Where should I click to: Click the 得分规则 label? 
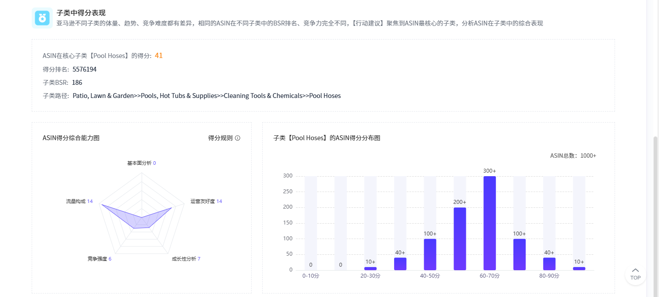pos(220,138)
